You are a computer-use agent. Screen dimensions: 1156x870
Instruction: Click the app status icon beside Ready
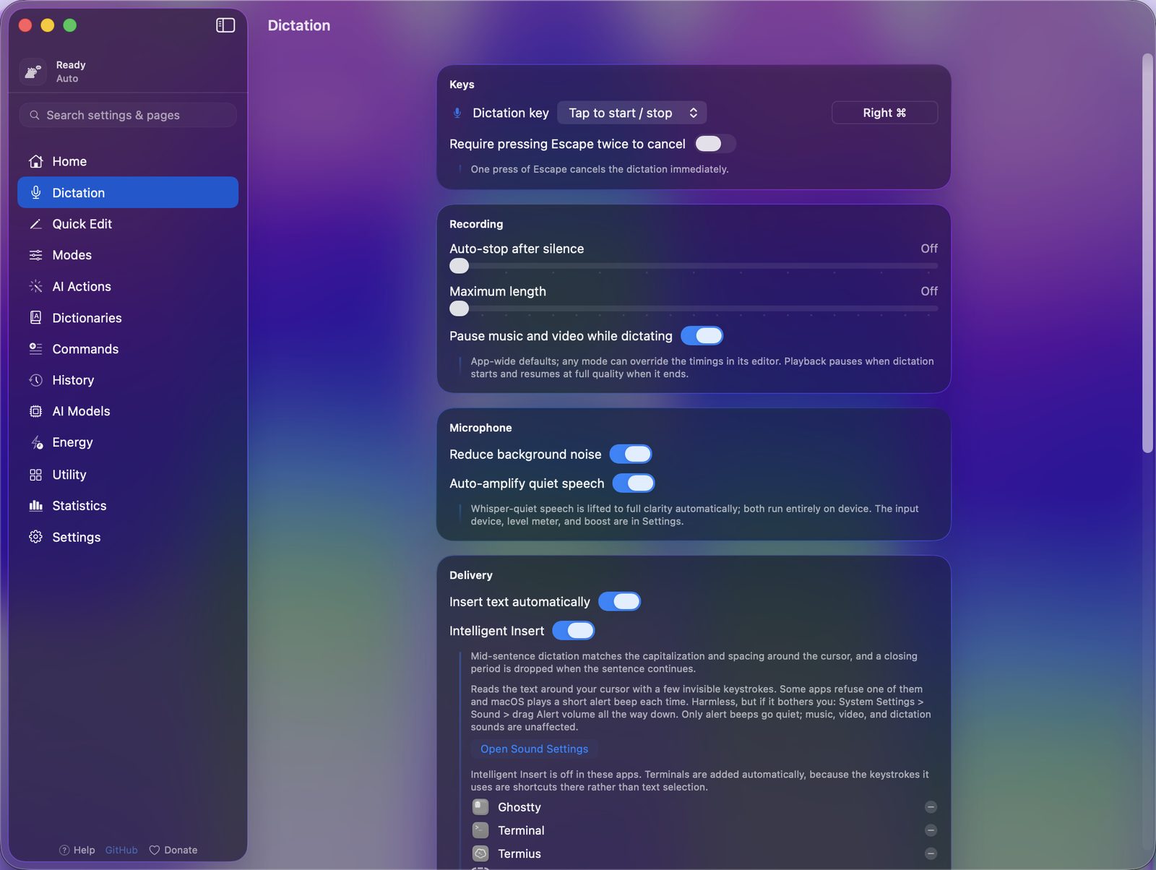[x=33, y=72]
